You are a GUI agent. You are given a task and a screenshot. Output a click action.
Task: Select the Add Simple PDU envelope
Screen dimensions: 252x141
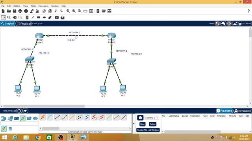57,17
